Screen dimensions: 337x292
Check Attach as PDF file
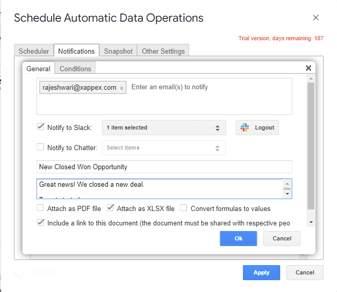40,208
